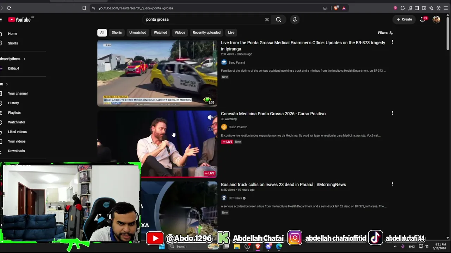Screen dimensions: 451x253
Task: Open Windows Start menu
Action: tap(162, 247)
